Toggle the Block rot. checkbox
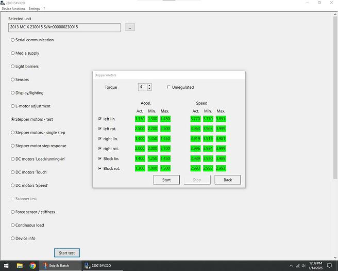 pyautogui.click(x=100, y=168)
